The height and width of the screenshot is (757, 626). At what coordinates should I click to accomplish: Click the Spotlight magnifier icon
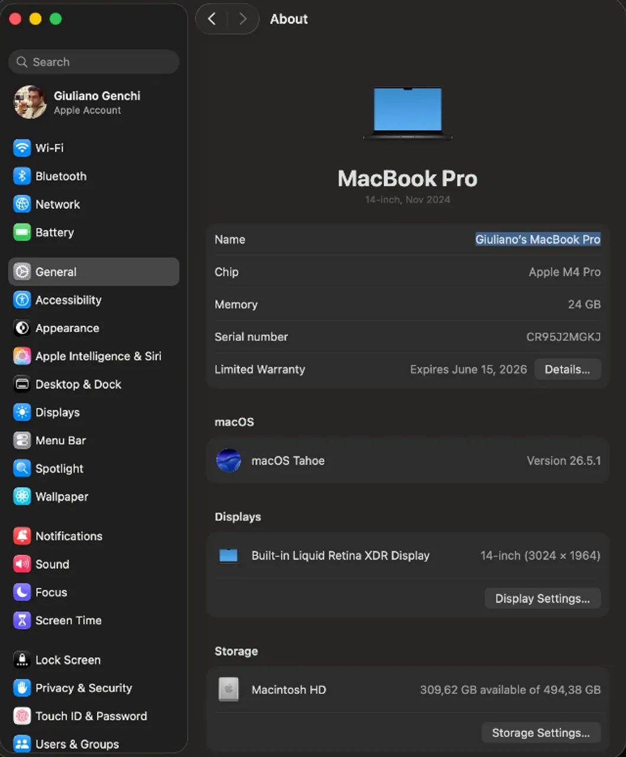pos(22,468)
